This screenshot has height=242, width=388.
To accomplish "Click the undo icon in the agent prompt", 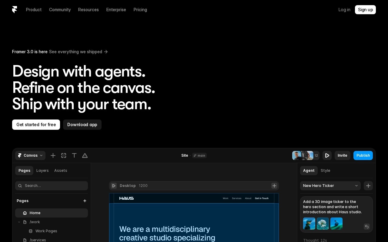I will [367, 227].
